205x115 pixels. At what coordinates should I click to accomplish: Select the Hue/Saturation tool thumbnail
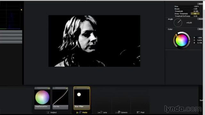(42, 97)
